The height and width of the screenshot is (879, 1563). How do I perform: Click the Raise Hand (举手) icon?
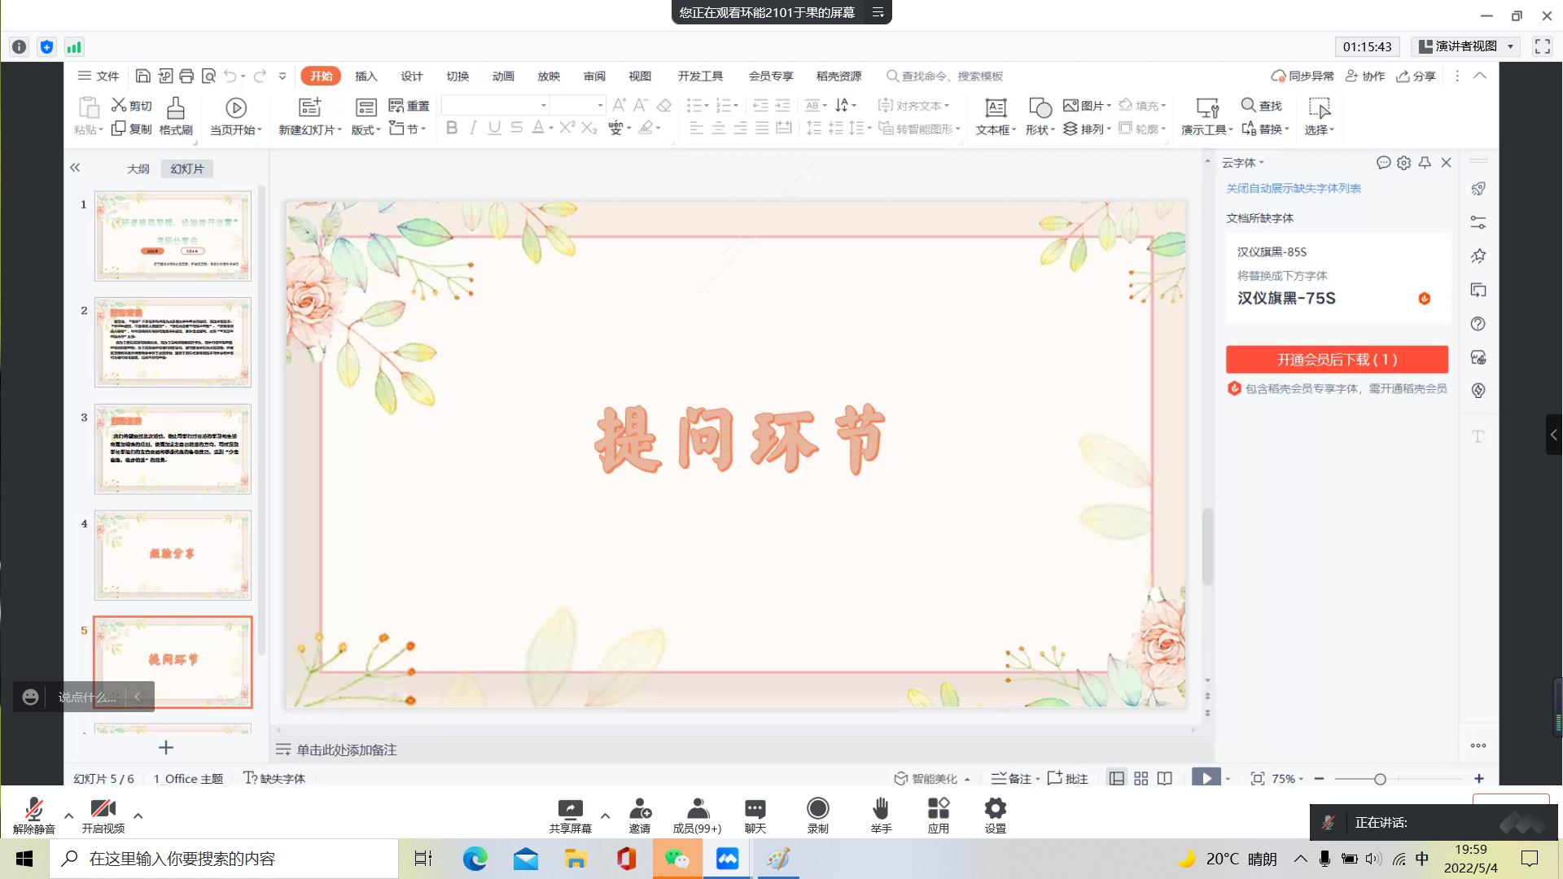[x=881, y=809]
